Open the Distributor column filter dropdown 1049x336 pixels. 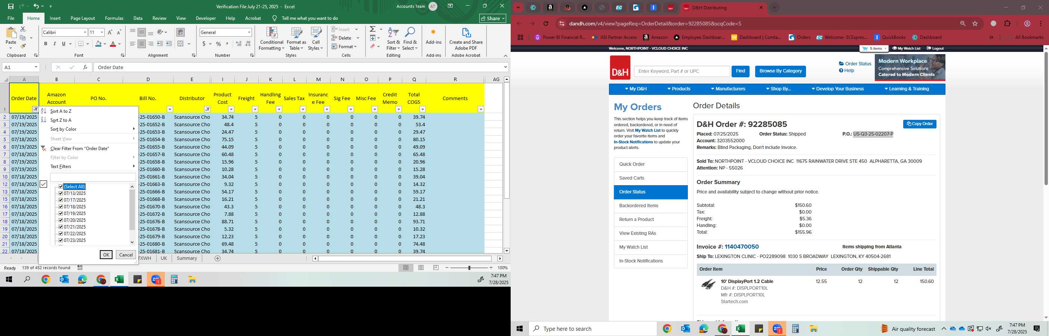pos(207,109)
